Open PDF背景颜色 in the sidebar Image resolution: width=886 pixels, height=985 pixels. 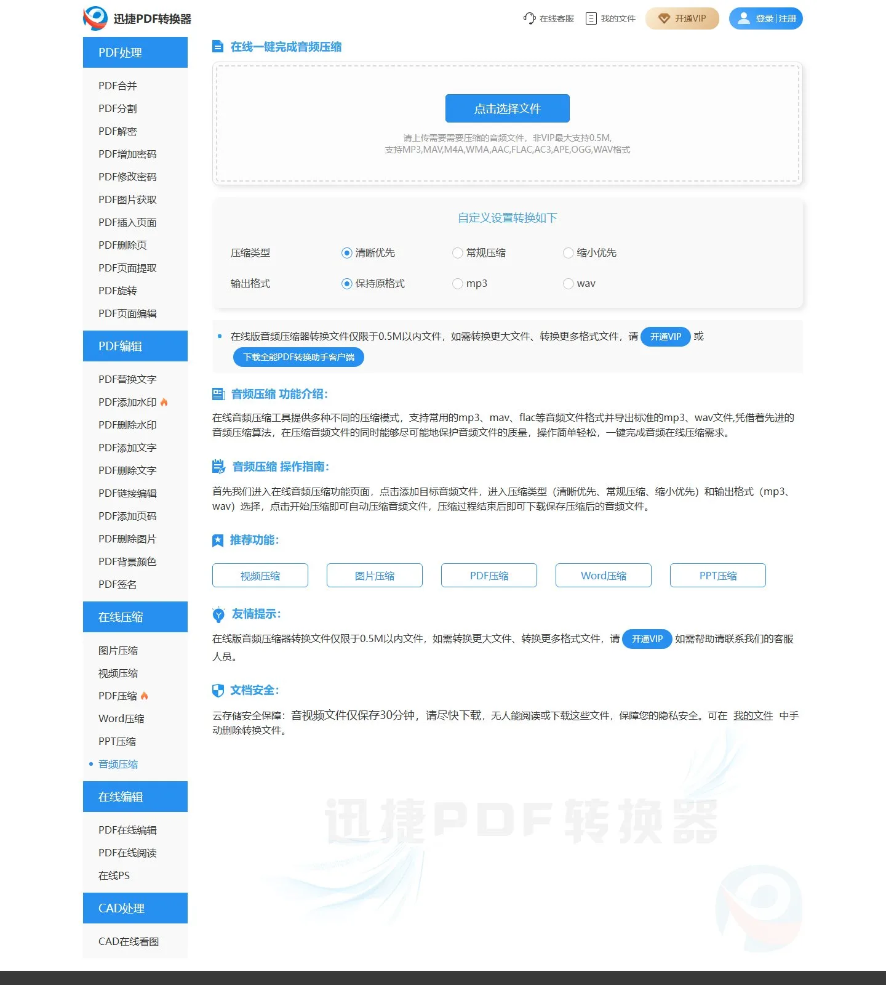127,561
